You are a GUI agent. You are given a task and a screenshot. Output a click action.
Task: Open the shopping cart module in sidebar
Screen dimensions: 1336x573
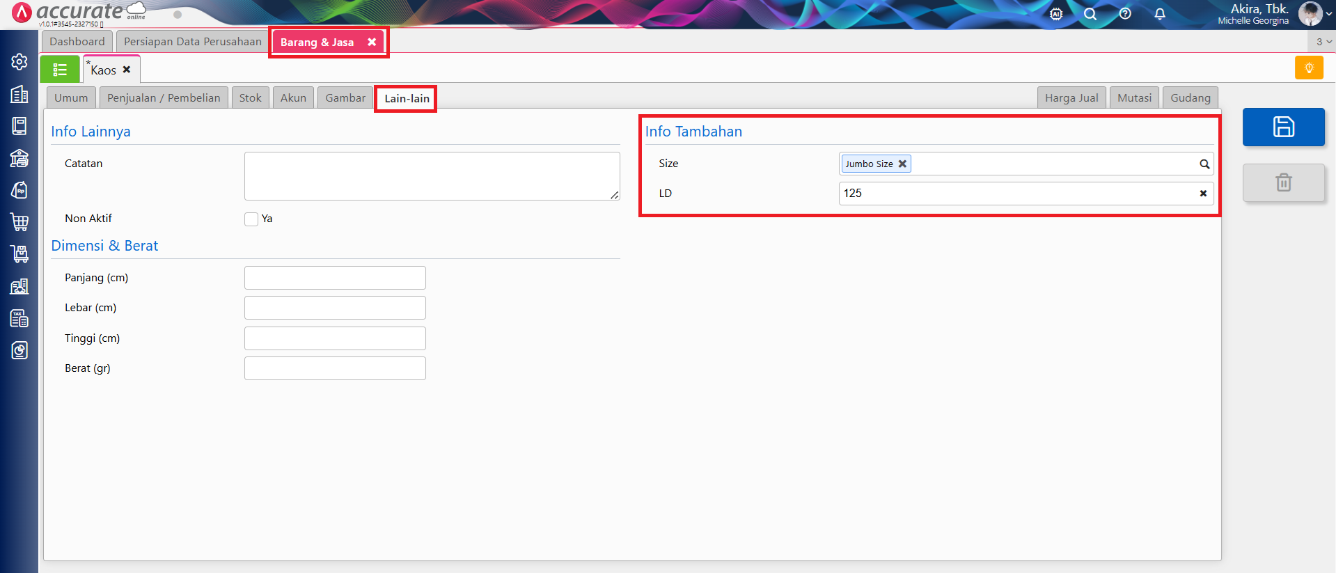(x=19, y=222)
